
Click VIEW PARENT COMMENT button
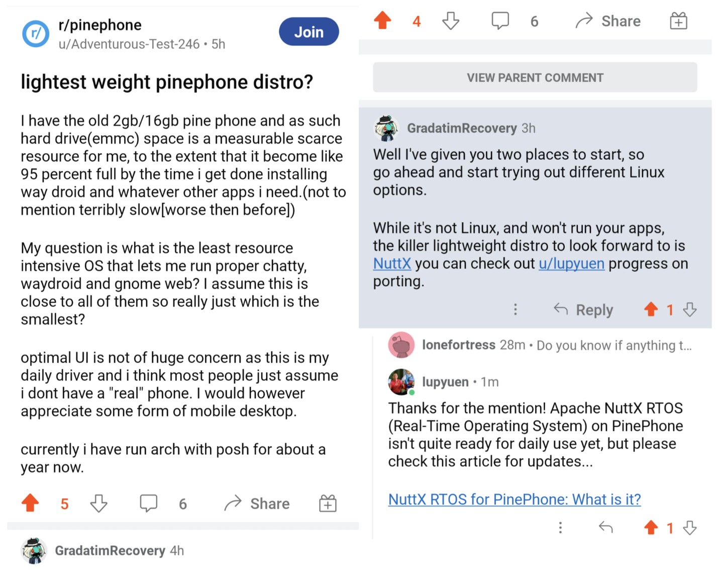[535, 78]
